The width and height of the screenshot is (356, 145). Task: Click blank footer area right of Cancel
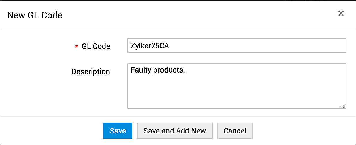(302, 131)
